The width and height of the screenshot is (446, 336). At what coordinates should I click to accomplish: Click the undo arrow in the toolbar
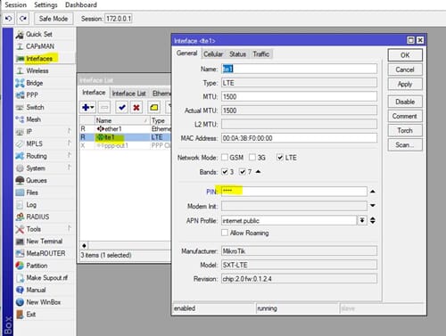pos(8,19)
